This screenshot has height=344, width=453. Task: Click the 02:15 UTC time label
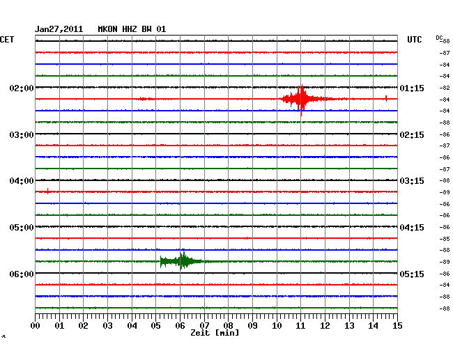coord(412,135)
